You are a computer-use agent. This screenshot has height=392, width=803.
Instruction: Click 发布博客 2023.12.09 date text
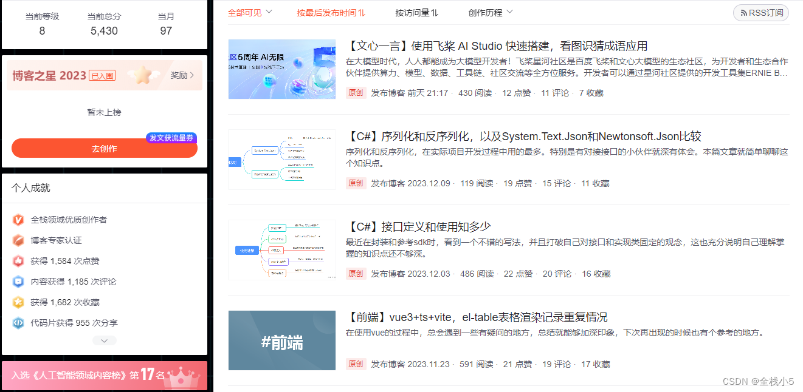pos(411,183)
